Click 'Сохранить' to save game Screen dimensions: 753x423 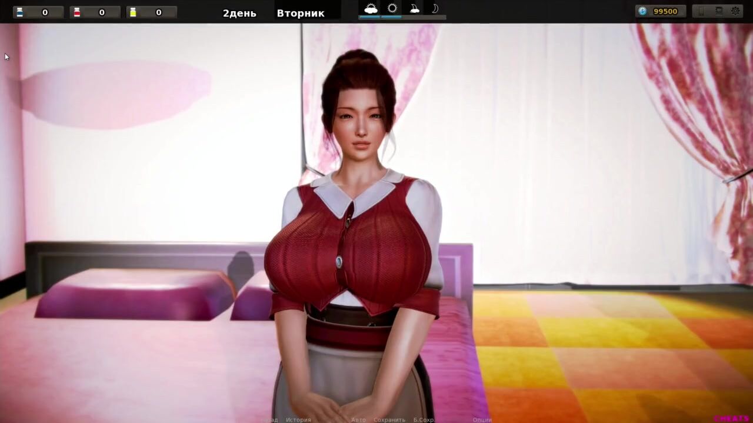(389, 419)
